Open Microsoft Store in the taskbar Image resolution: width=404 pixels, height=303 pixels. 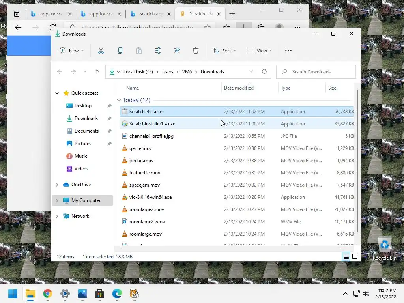click(100, 294)
